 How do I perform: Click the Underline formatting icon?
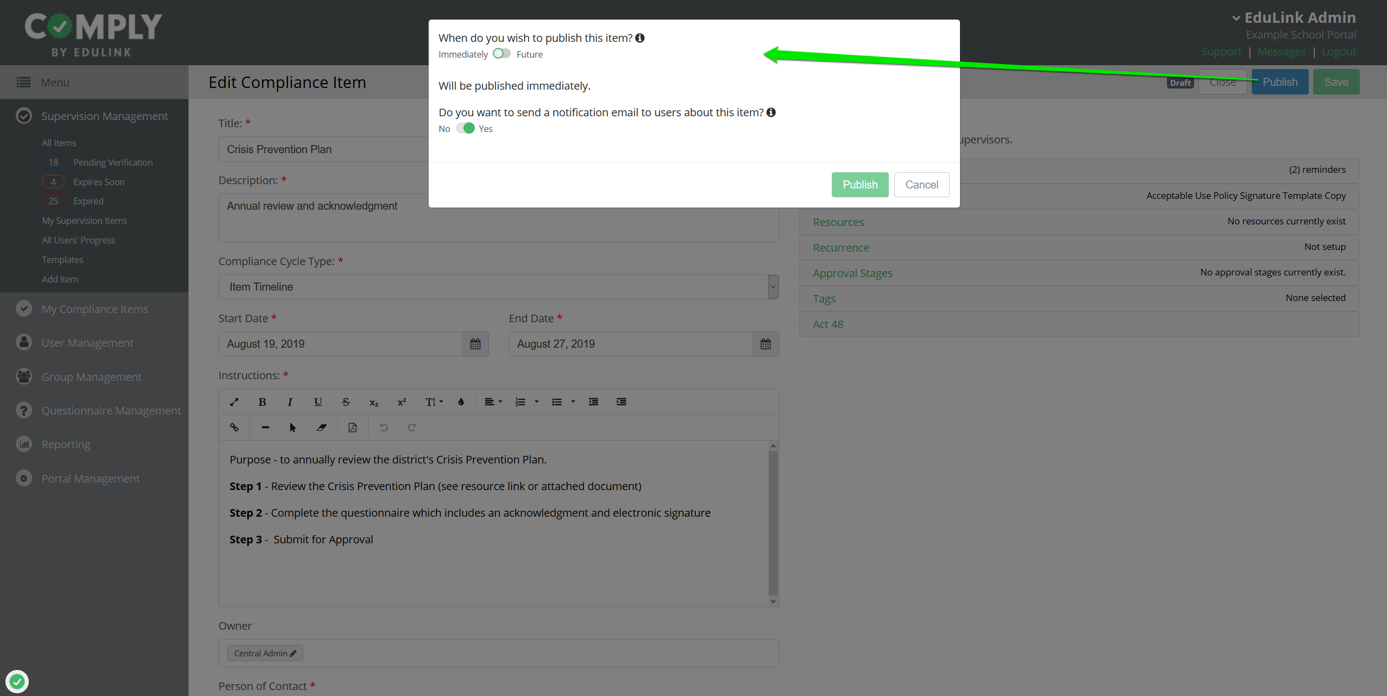pos(318,402)
